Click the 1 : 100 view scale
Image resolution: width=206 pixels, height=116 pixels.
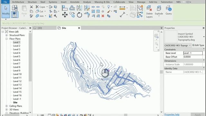pos(41,115)
